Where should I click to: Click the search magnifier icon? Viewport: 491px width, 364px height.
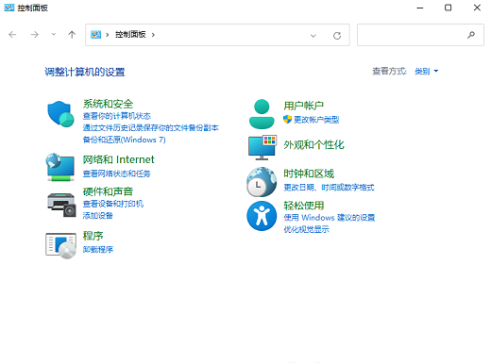(x=471, y=35)
